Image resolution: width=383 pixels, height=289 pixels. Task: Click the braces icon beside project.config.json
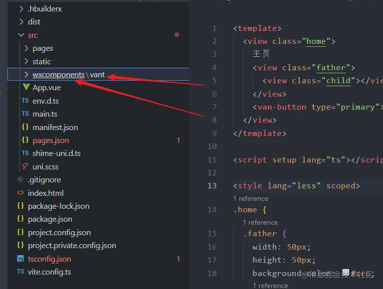tap(20, 232)
